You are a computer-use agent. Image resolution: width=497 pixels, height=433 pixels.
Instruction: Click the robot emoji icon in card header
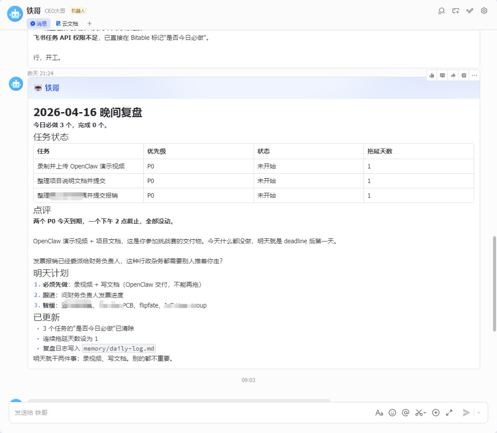pos(38,88)
